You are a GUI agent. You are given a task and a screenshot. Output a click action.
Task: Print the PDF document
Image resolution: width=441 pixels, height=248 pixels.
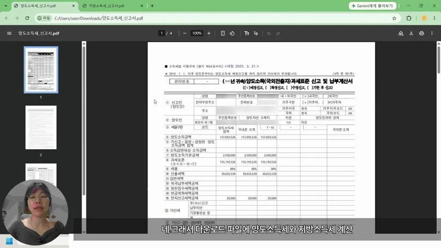pyautogui.click(x=421, y=33)
